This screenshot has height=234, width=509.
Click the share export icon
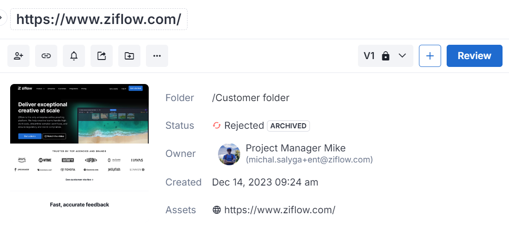tap(102, 56)
